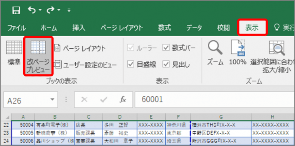Click cell 東京都

coord(178,133)
